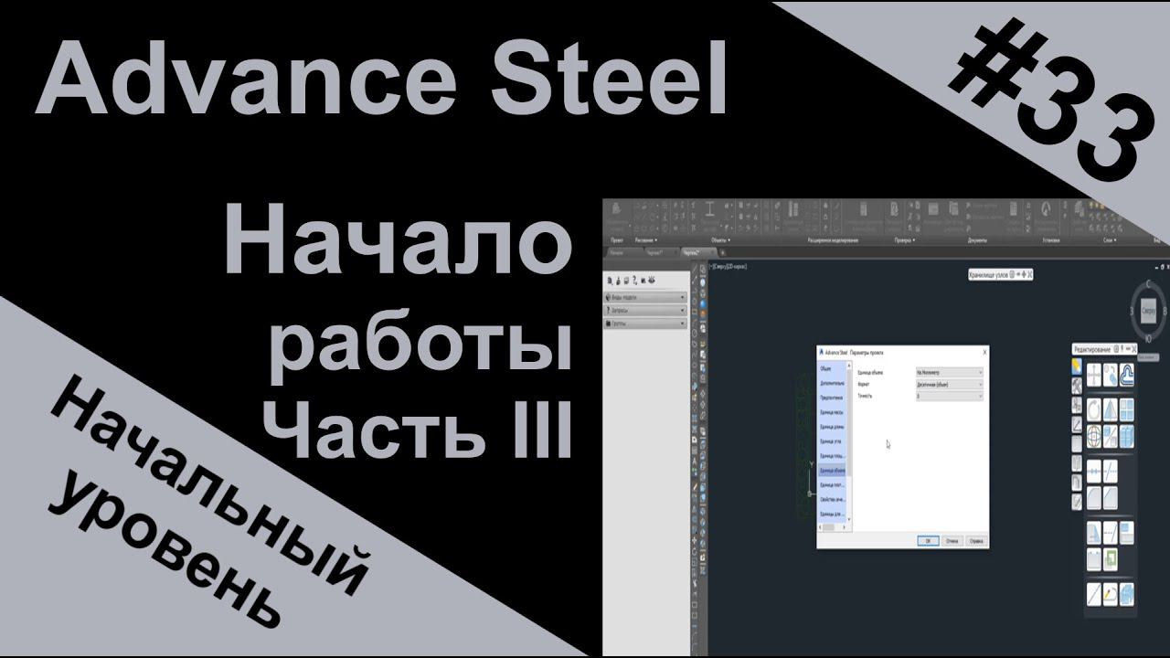
Task: Open the Единица объема dropdown
Action: (x=949, y=372)
